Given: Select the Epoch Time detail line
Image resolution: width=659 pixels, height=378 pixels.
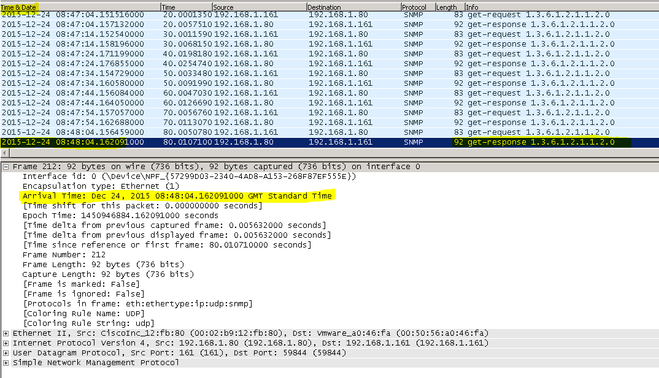Looking at the screenshot, I should click(x=120, y=215).
